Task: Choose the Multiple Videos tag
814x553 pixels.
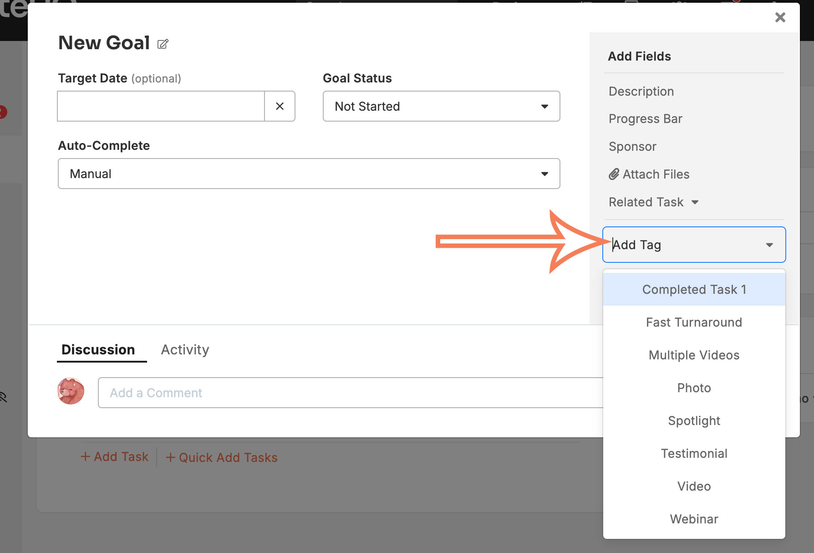Action: click(694, 355)
